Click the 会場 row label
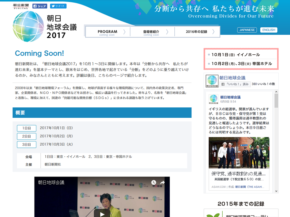 pos(29,157)
